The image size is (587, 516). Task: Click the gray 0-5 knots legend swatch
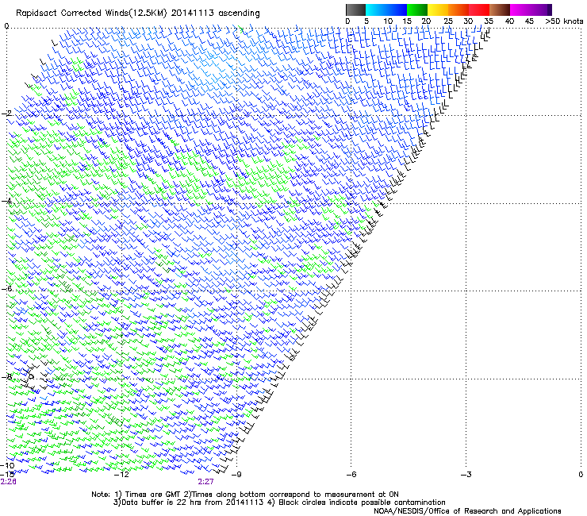click(355, 10)
